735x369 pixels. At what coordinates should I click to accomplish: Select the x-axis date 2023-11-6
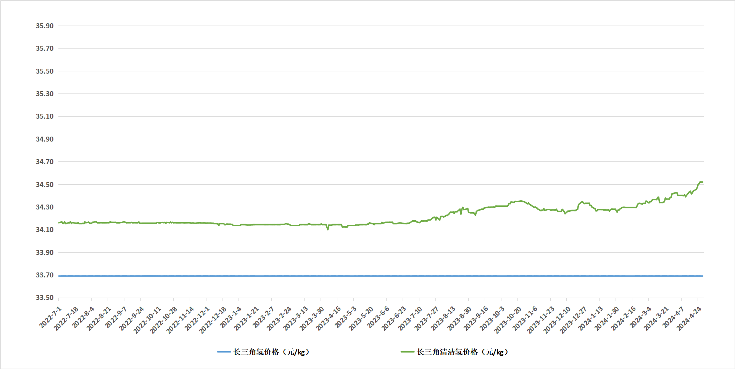pos(525,318)
